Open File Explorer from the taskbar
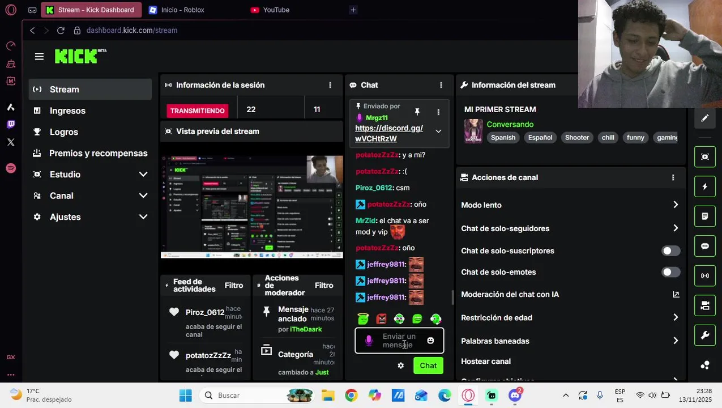Viewport: 722px width, 408px height. tap(328, 396)
